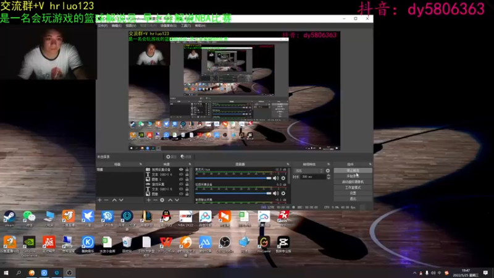Screen dimensions: 494x278
Task: Open the WPS Office desktop shortcut
Action: 166,245
